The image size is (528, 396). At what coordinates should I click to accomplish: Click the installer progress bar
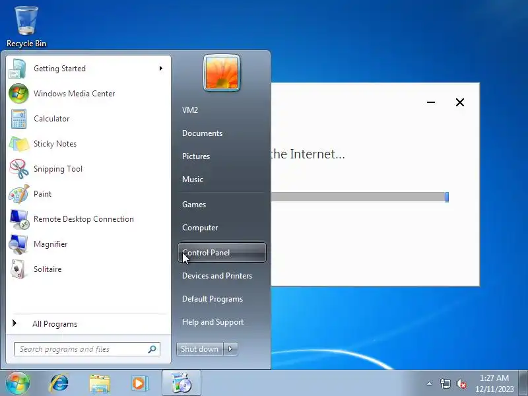[x=360, y=197]
